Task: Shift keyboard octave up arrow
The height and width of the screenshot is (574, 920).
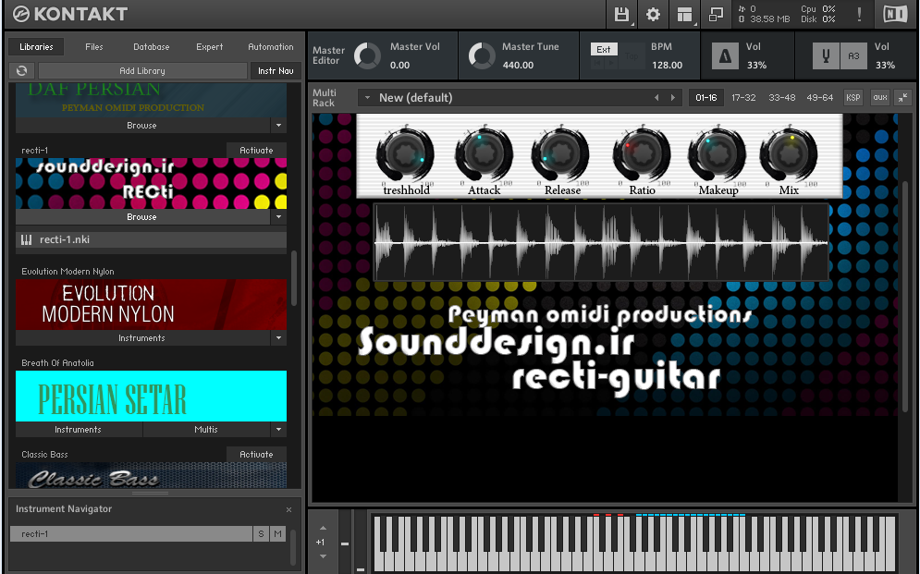Action: pyautogui.click(x=323, y=529)
